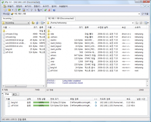Sort the remote list by 소유자 column
The image size is (151, 122).
click(x=140, y=27)
